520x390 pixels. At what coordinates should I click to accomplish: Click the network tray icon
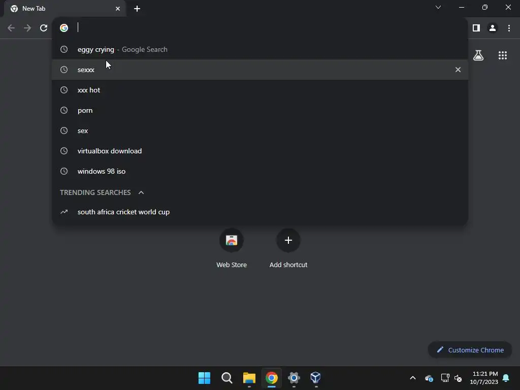(x=445, y=378)
